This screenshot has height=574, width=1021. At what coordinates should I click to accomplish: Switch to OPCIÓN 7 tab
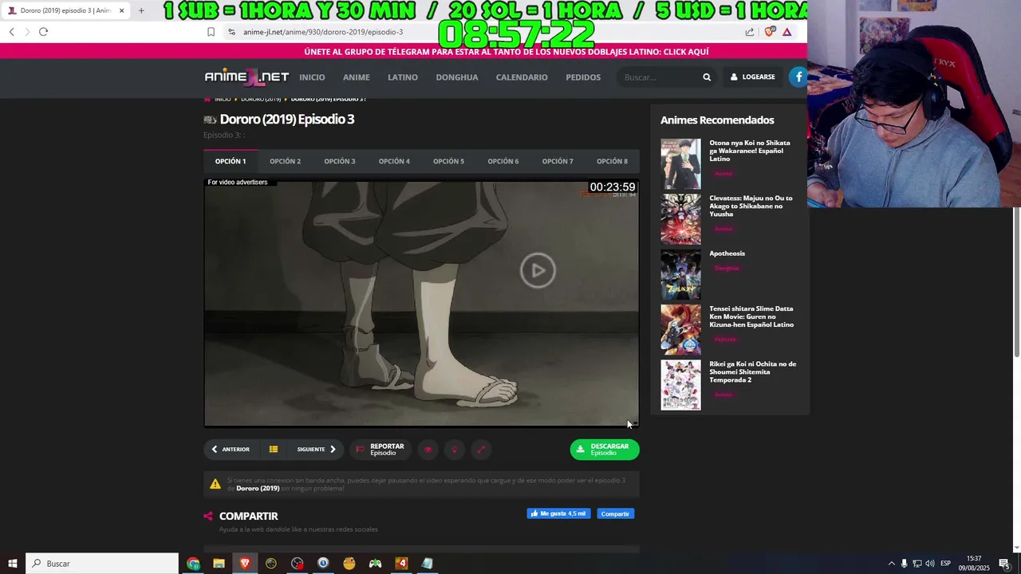click(558, 161)
